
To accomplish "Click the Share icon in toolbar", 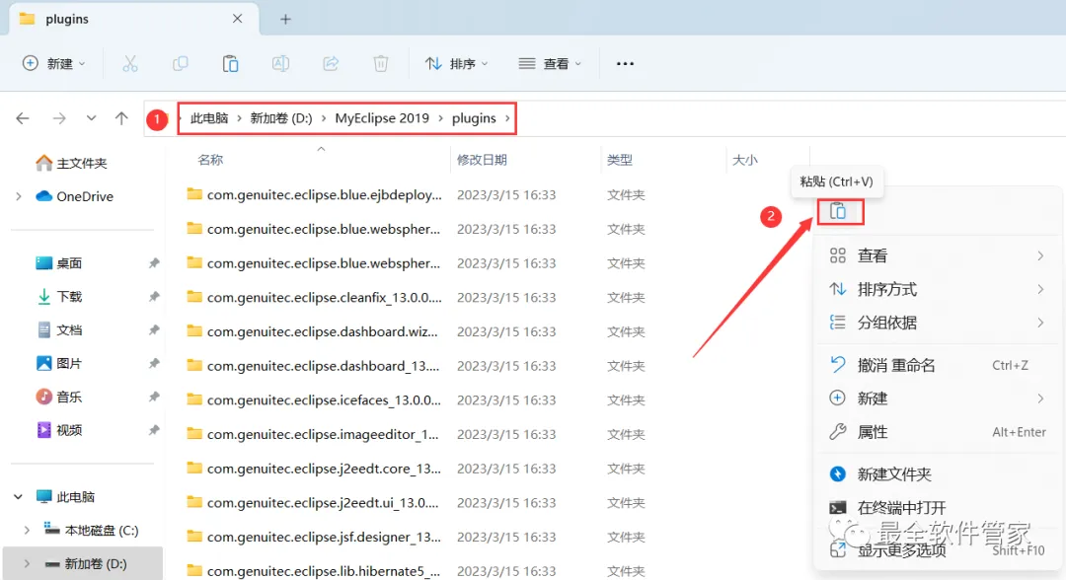I will click(x=331, y=64).
